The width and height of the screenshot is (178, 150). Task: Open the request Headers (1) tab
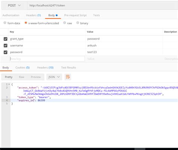33,15
